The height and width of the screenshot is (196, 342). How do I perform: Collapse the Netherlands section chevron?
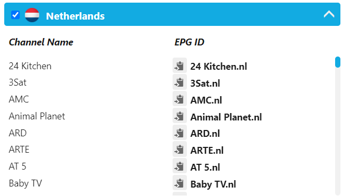point(329,14)
